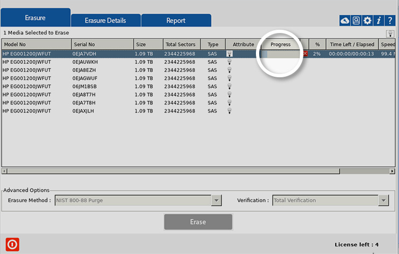Sort by Model No column header
Screen dimensions: 399x254
36,44
